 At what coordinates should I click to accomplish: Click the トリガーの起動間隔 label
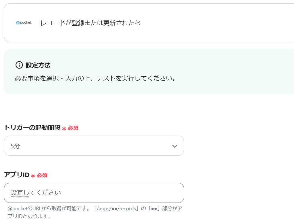pyautogui.click(x=32, y=128)
